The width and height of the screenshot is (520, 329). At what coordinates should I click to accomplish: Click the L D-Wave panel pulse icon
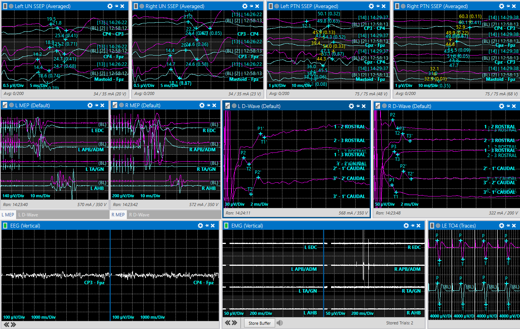(x=228, y=106)
